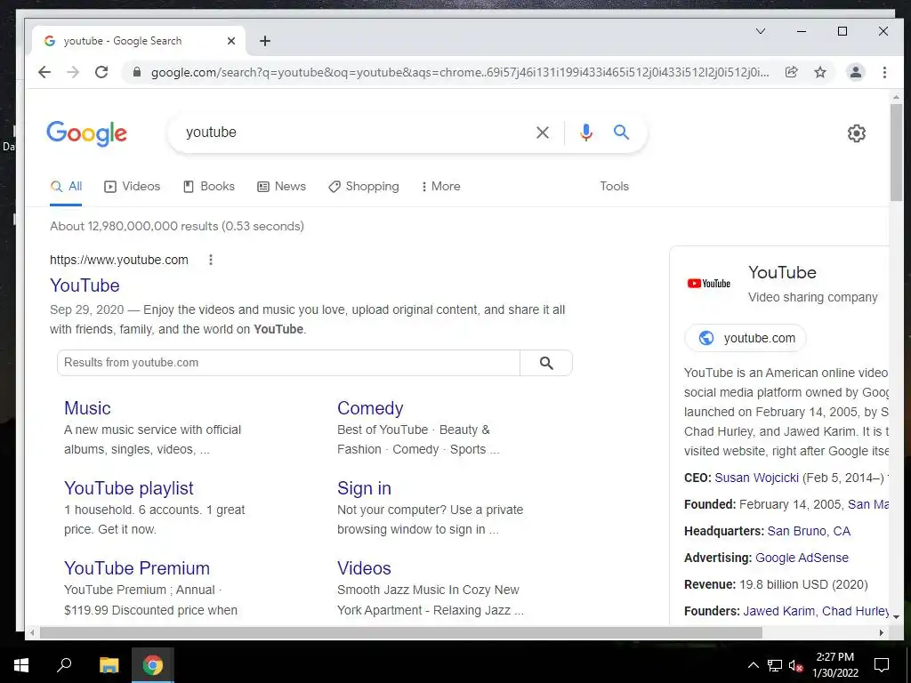Open the network icon in system tray
The image size is (911, 683).
point(775,665)
